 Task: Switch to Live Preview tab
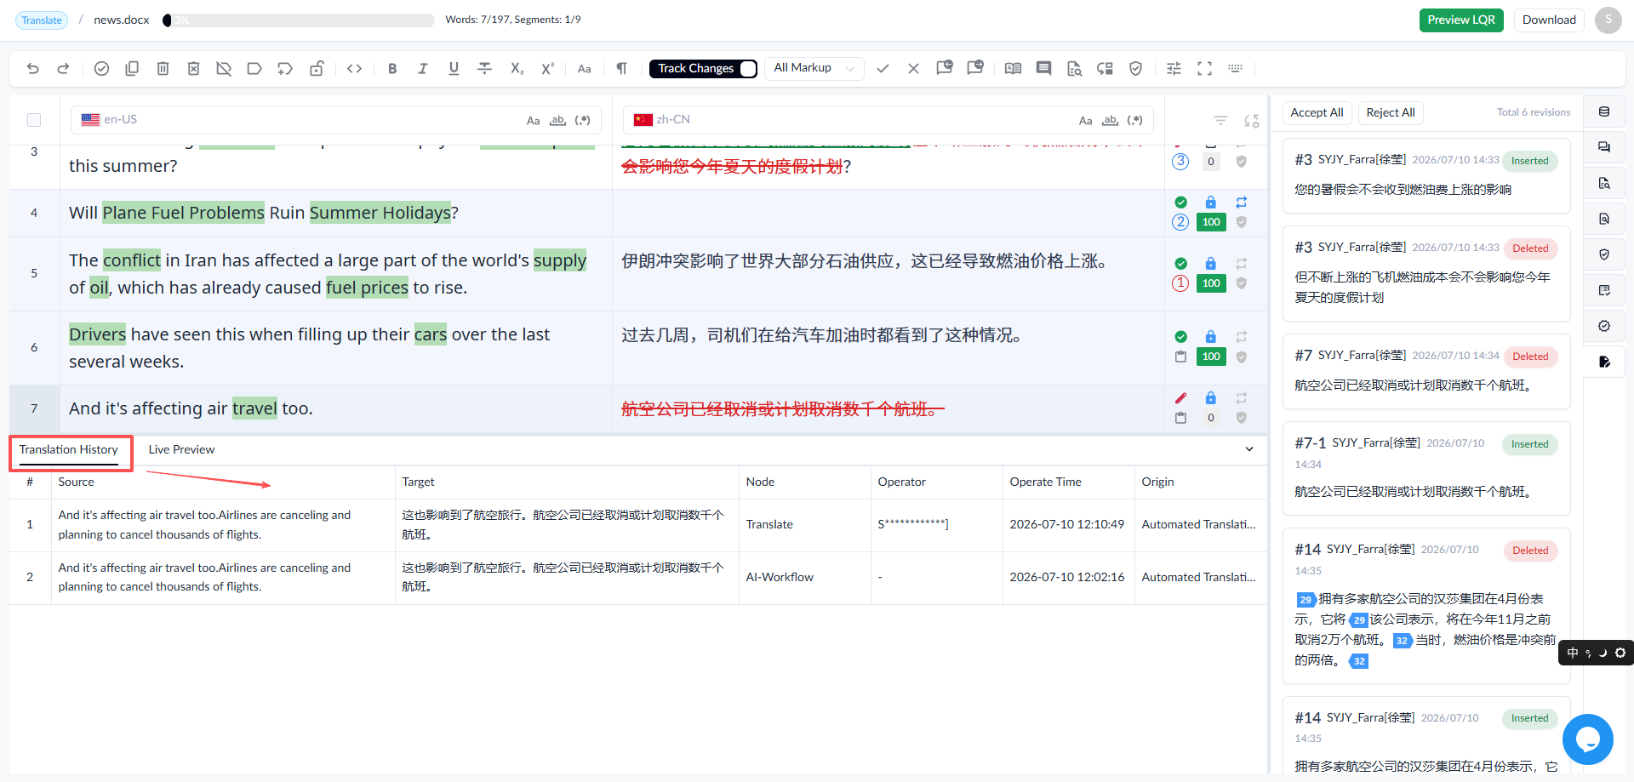click(x=181, y=450)
